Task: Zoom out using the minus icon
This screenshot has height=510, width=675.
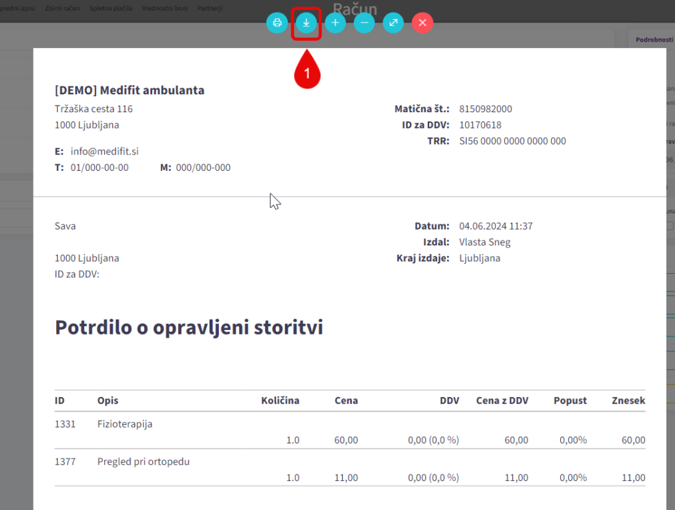Action: tap(364, 23)
